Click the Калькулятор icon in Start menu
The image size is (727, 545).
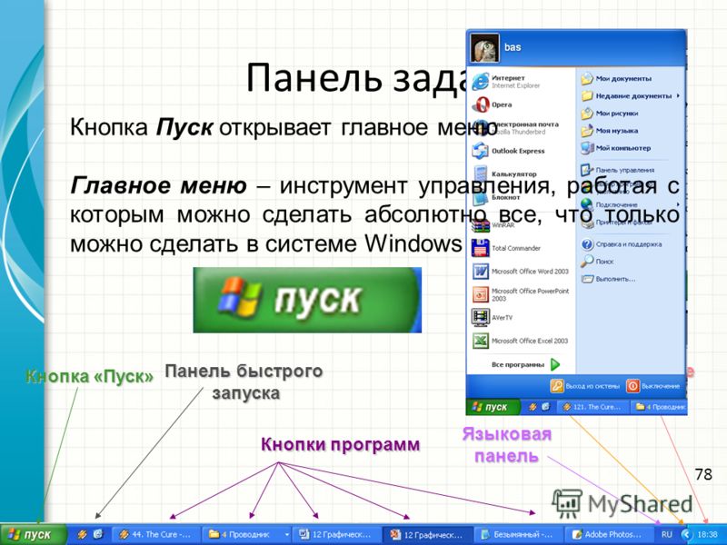481,174
